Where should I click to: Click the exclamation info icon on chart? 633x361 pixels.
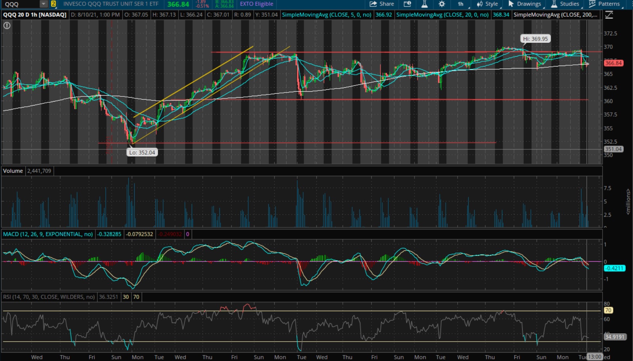click(7, 25)
